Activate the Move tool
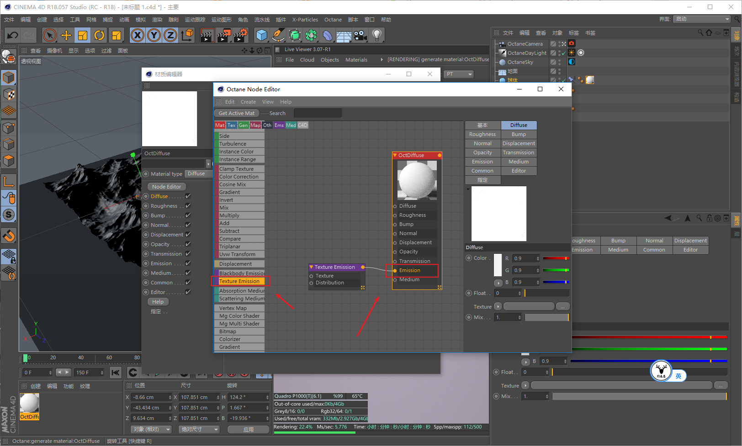The height and width of the screenshot is (446, 742). [66, 35]
